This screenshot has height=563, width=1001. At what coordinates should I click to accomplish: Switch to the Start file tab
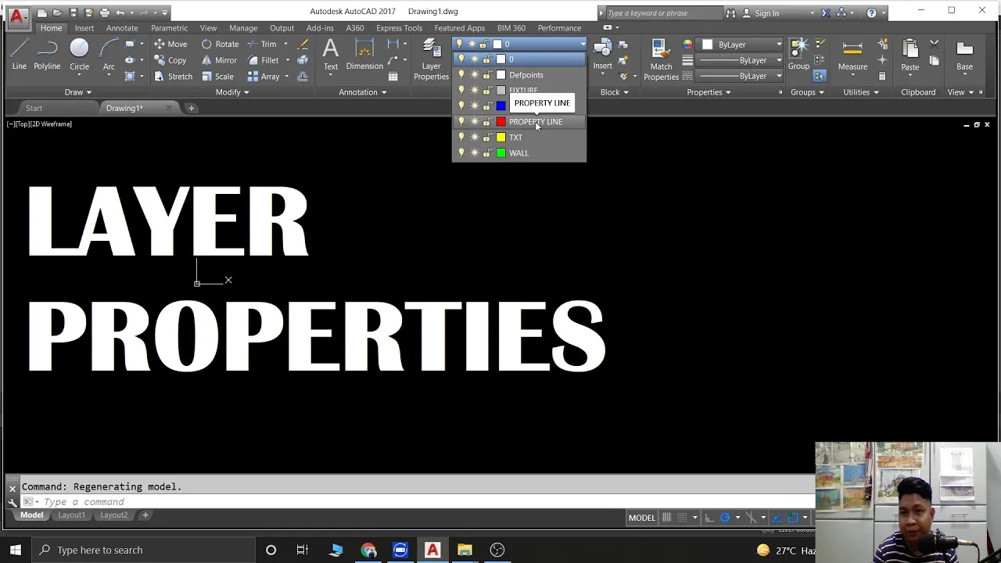coord(34,108)
